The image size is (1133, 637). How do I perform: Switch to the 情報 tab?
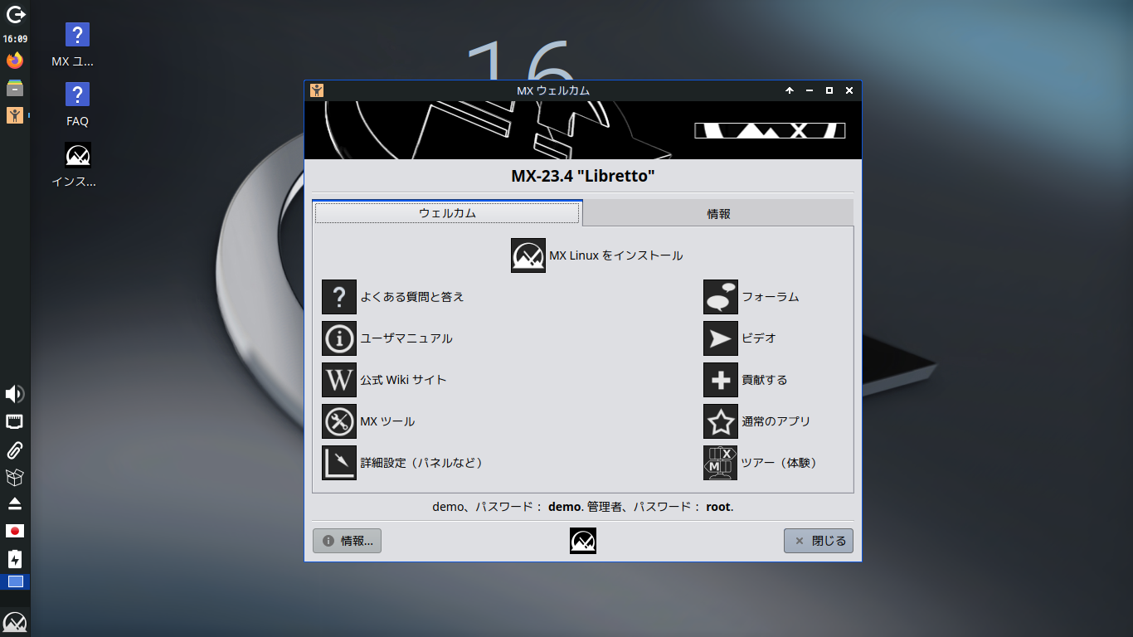click(x=718, y=213)
